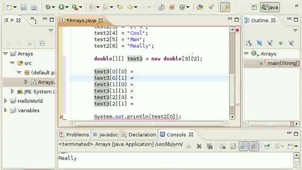
Task: Expand the Variables project
Action: click(x=6, y=110)
